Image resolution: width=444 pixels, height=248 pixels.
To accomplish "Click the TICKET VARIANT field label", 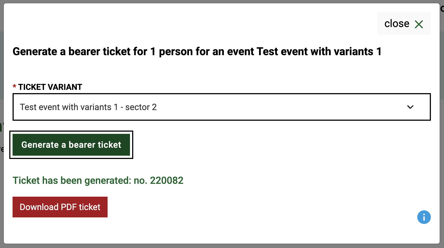I will coord(50,87).
